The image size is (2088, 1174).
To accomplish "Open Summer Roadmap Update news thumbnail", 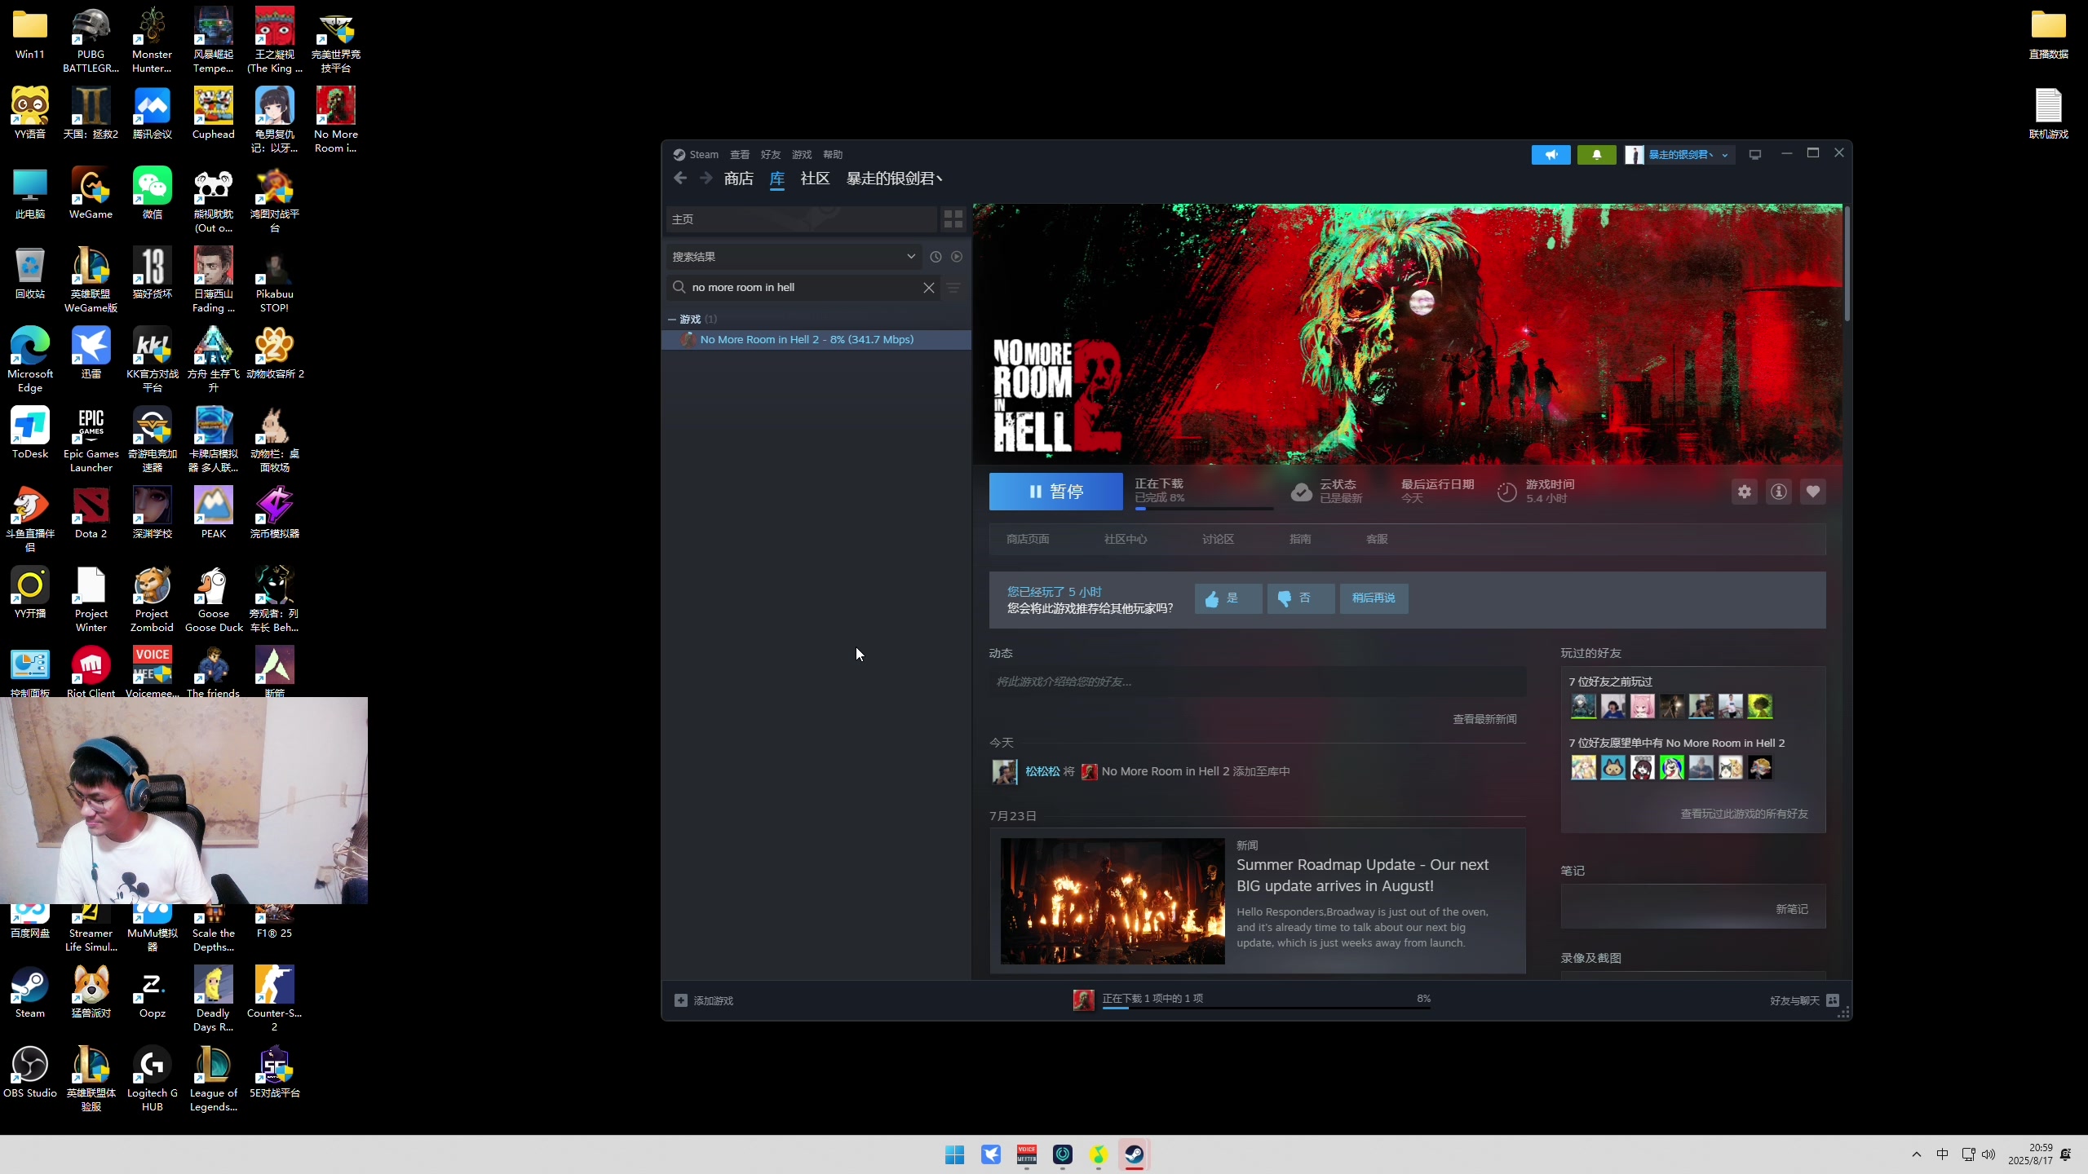I will click(1113, 901).
